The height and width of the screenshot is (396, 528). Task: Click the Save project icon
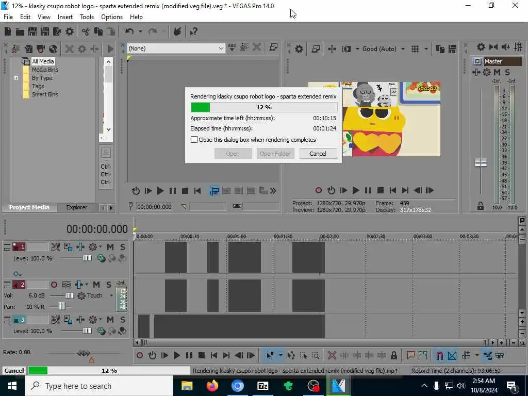(32, 31)
